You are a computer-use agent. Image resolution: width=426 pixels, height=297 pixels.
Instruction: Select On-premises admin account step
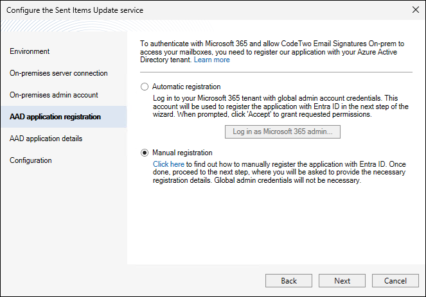point(53,95)
